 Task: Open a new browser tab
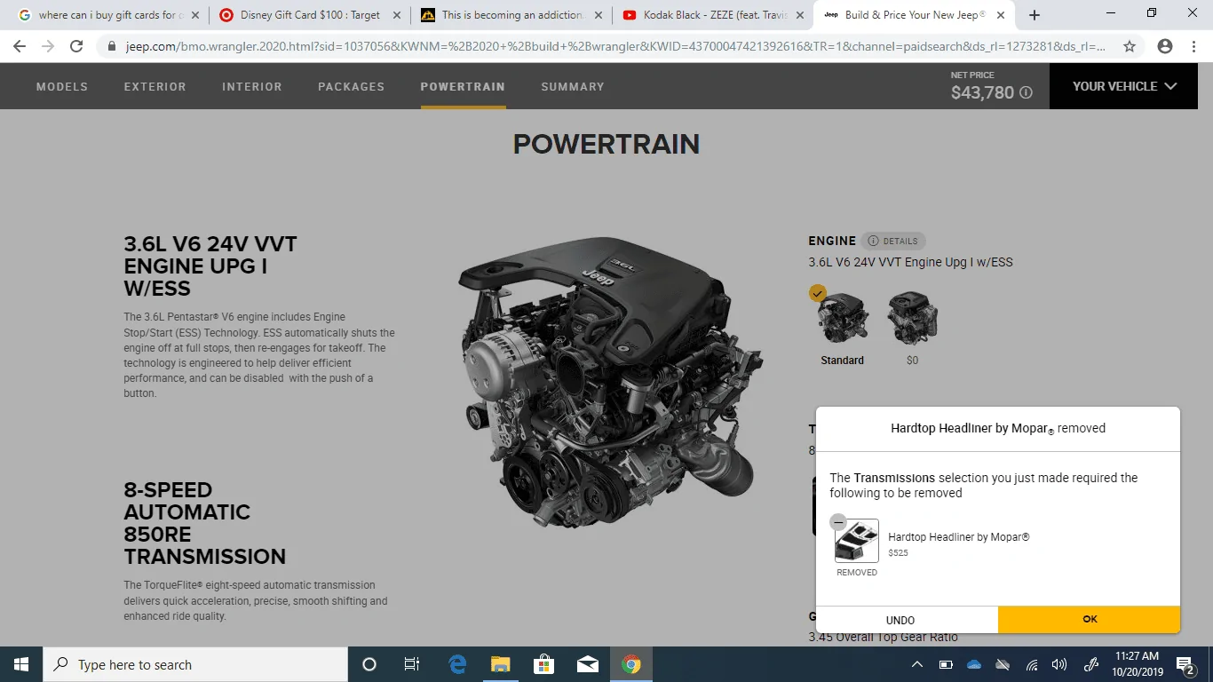point(1034,15)
